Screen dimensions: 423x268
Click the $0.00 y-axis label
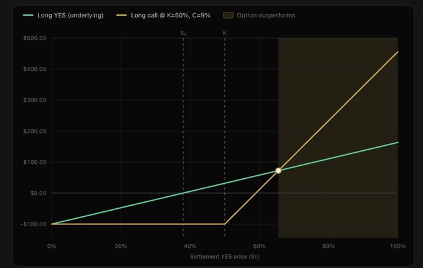(x=38, y=193)
